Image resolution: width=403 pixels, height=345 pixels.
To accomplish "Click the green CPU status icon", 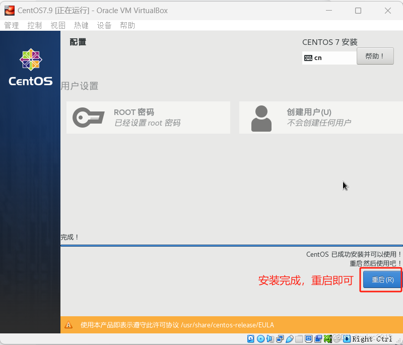I will 328,339.
